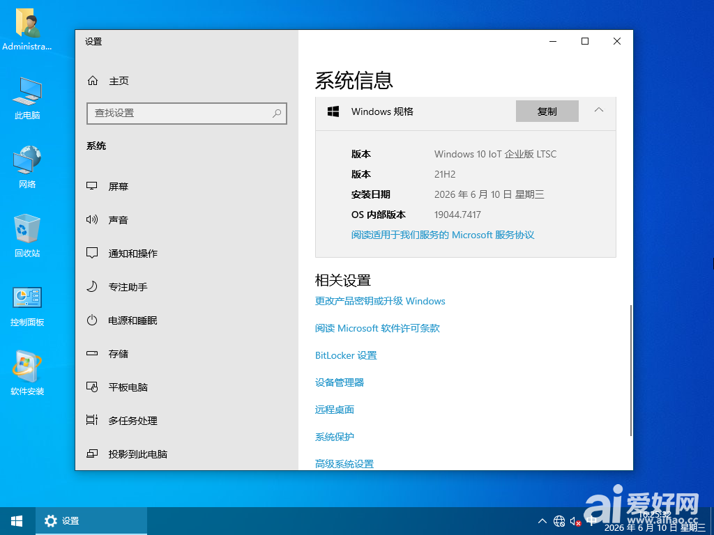Open the 设备管理器 link
The image size is (714, 535).
click(340, 382)
